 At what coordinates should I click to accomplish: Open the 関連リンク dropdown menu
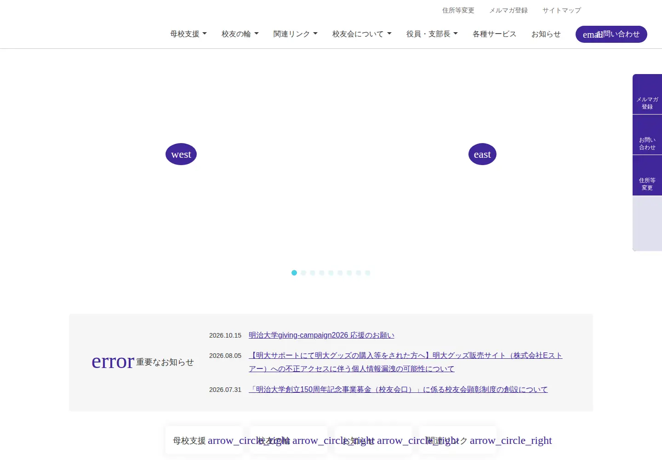(295, 34)
